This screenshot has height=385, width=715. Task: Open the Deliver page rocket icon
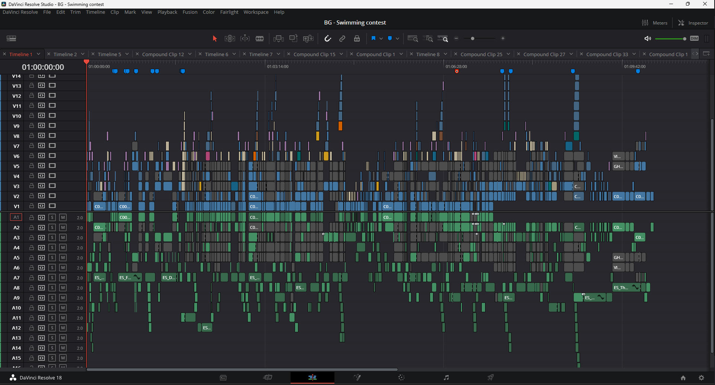coord(491,378)
